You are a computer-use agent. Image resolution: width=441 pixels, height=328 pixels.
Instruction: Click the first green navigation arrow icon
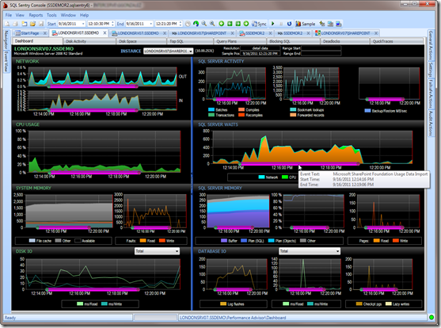[222, 24]
